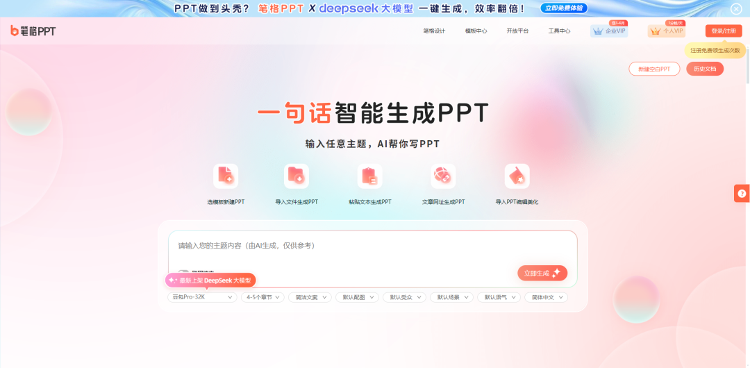Click the 输入任意主题，AI帮你写PPT subtitle
The image size is (750, 368).
[373, 144]
